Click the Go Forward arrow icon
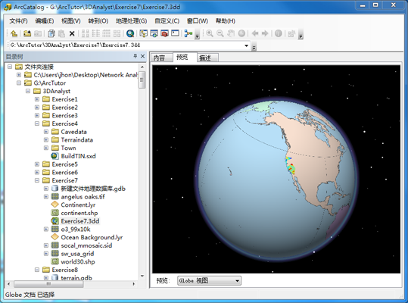The width and height of the screenshot is (408, 303). (265, 33)
